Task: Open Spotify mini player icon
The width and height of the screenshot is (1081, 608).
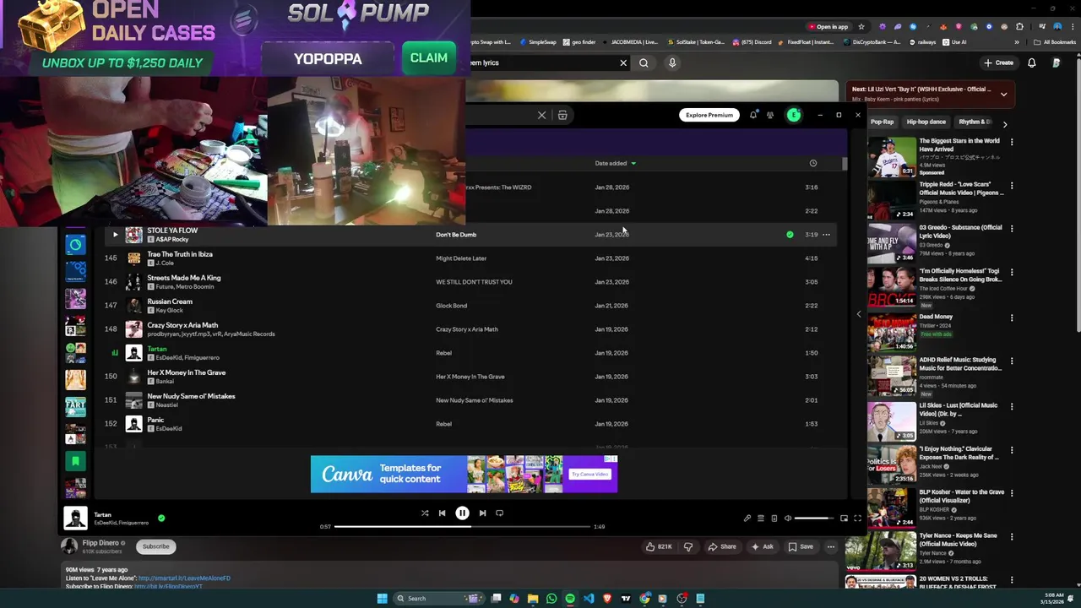Action: click(x=844, y=518)
